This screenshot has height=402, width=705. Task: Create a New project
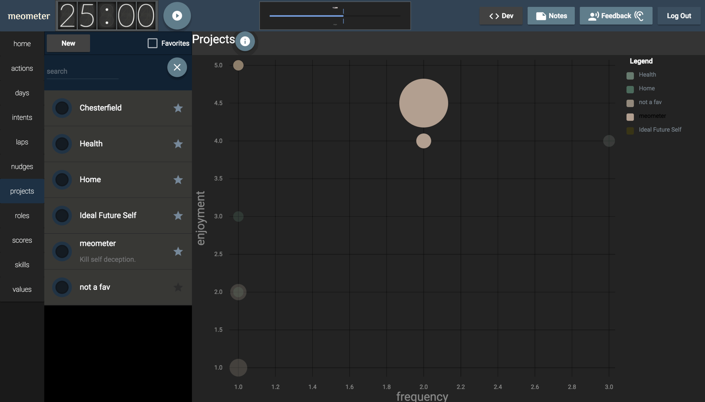coord(68,43)
